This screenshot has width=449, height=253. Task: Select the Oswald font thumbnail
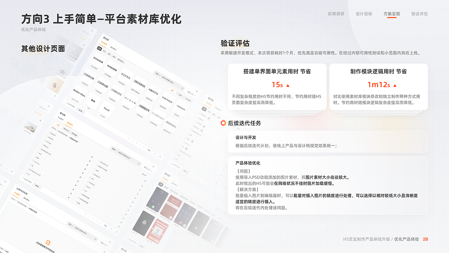point(107,109)
